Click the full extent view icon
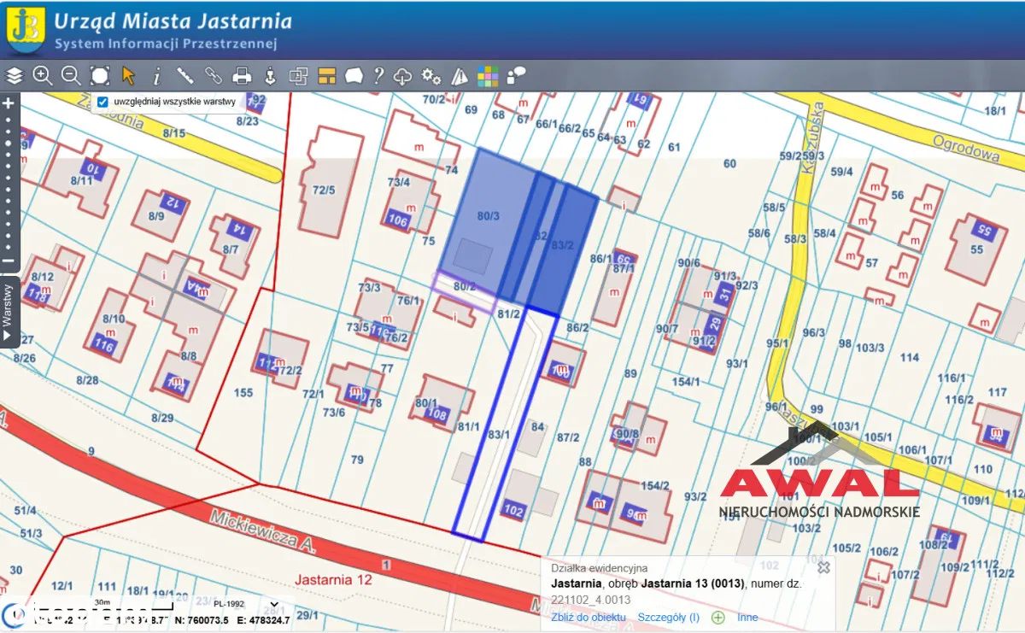 click(100, 76)
